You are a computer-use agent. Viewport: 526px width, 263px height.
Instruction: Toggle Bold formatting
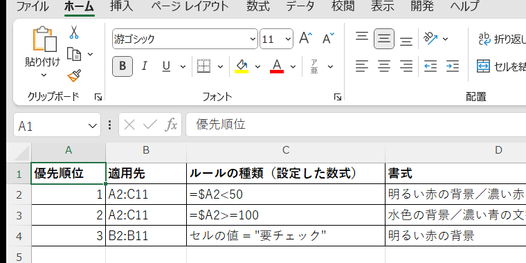point(123,66)
